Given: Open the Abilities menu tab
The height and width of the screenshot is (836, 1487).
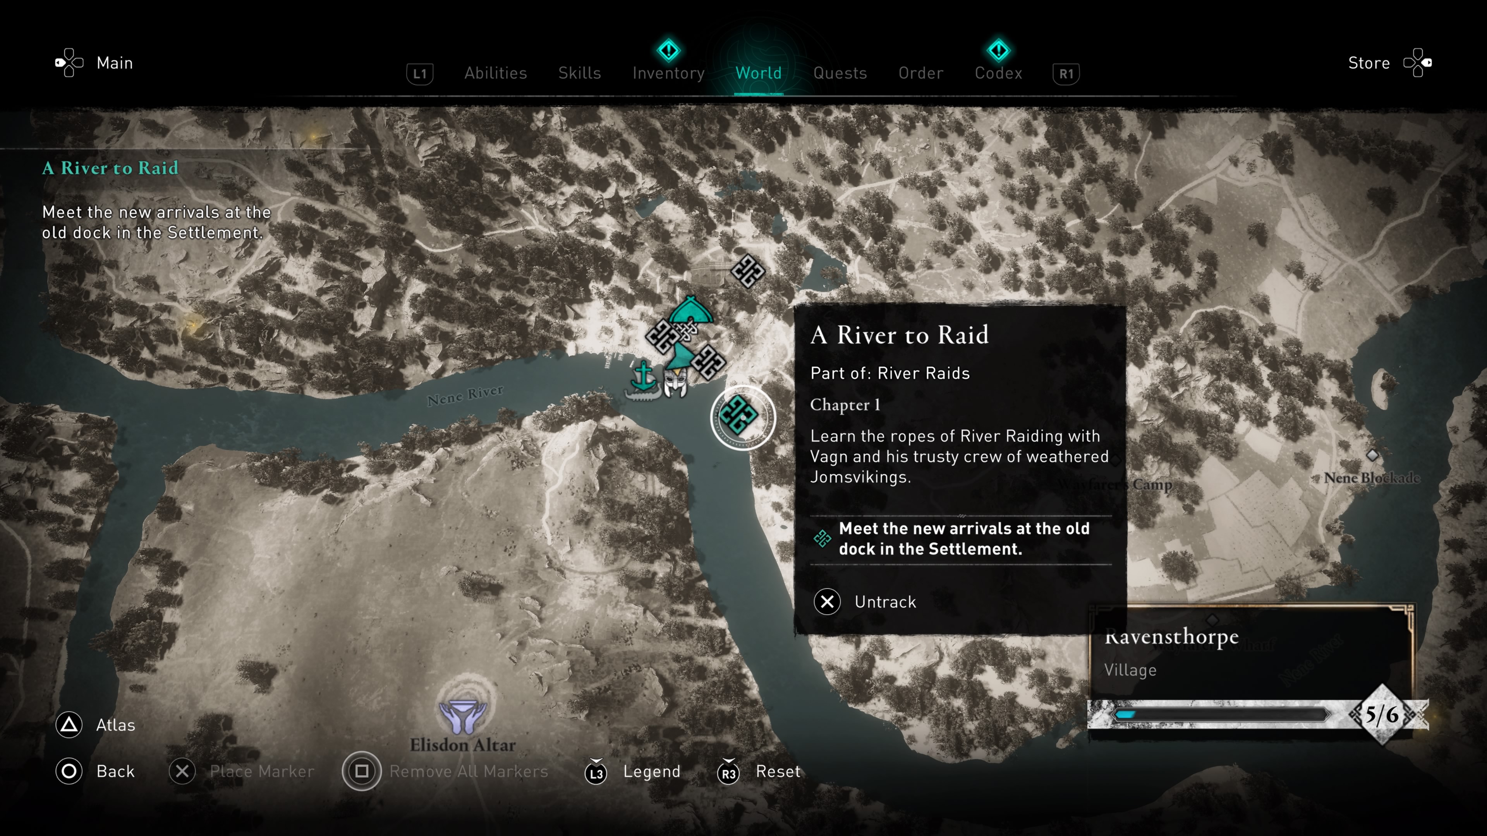Looking at the screenshot, I should click(x=493, y=72).
